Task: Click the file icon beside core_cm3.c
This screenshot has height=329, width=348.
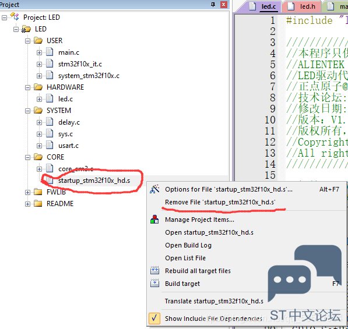Action: 50,168
